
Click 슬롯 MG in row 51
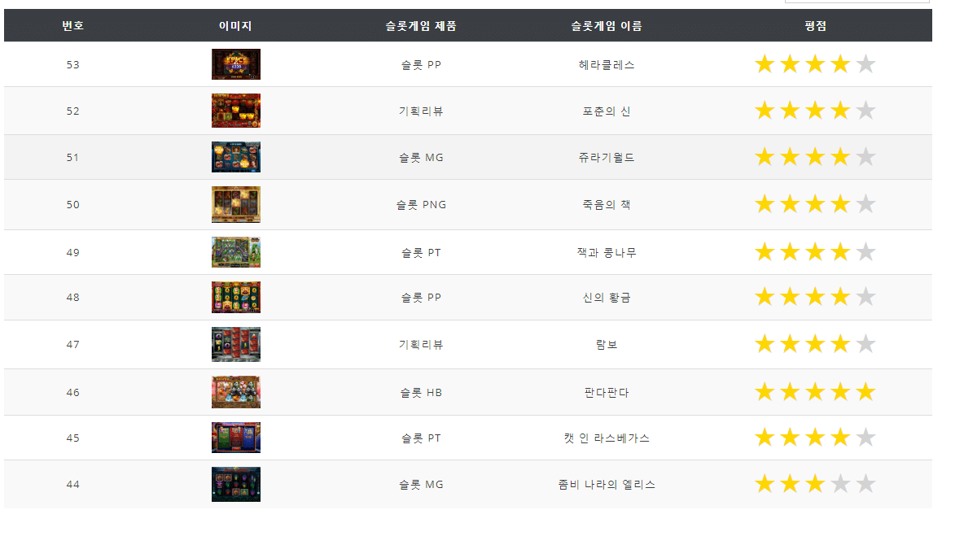[x=421, y=158]
